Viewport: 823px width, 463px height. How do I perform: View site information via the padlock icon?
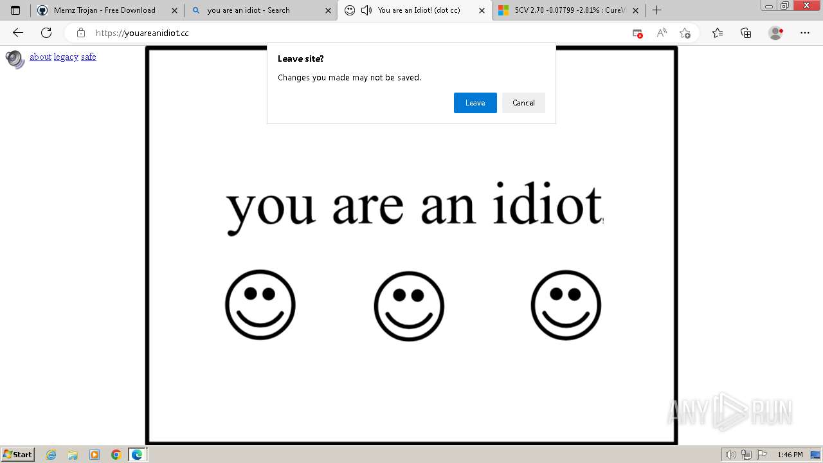pyautogui.click(x=80, y=33)
